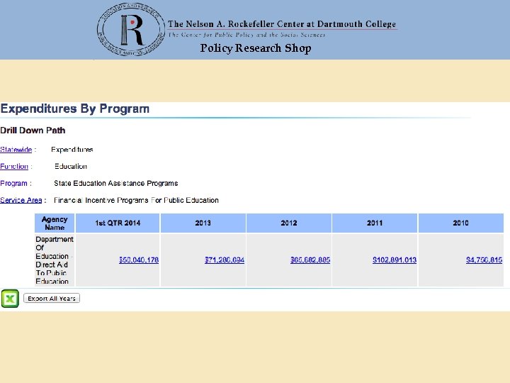This screenshot has width=510, height=383.
Task: Click the Rockefeller Center circular logo
Action: [131, 30]
